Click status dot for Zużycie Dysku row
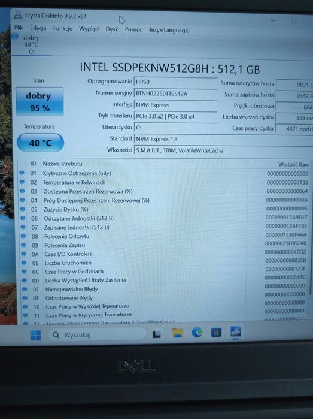Image resolution: width=313 pixels, height=419 pixels. coord(23,209)
